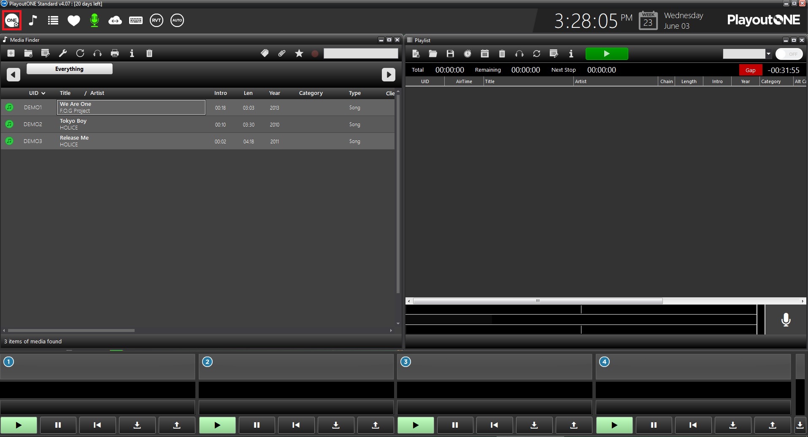808x437 pixels.
Task: Toggle the red record indicator in Media Finder
Action: coord(315,54)
